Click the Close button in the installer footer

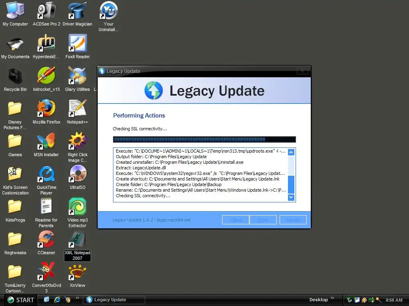point(263,220)
